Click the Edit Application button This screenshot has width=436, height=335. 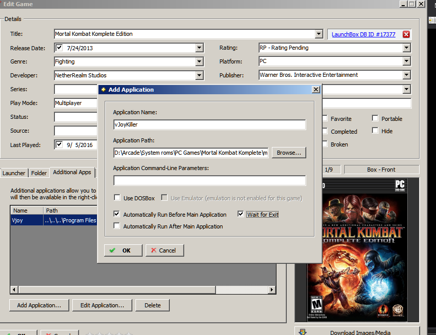pyautogui.click(x=102, y=305)
